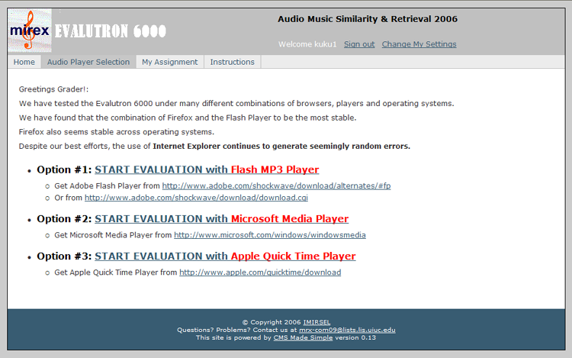Click the bold Internet Explorer warning text
The image size is (572, 358).
coord(281,147)
